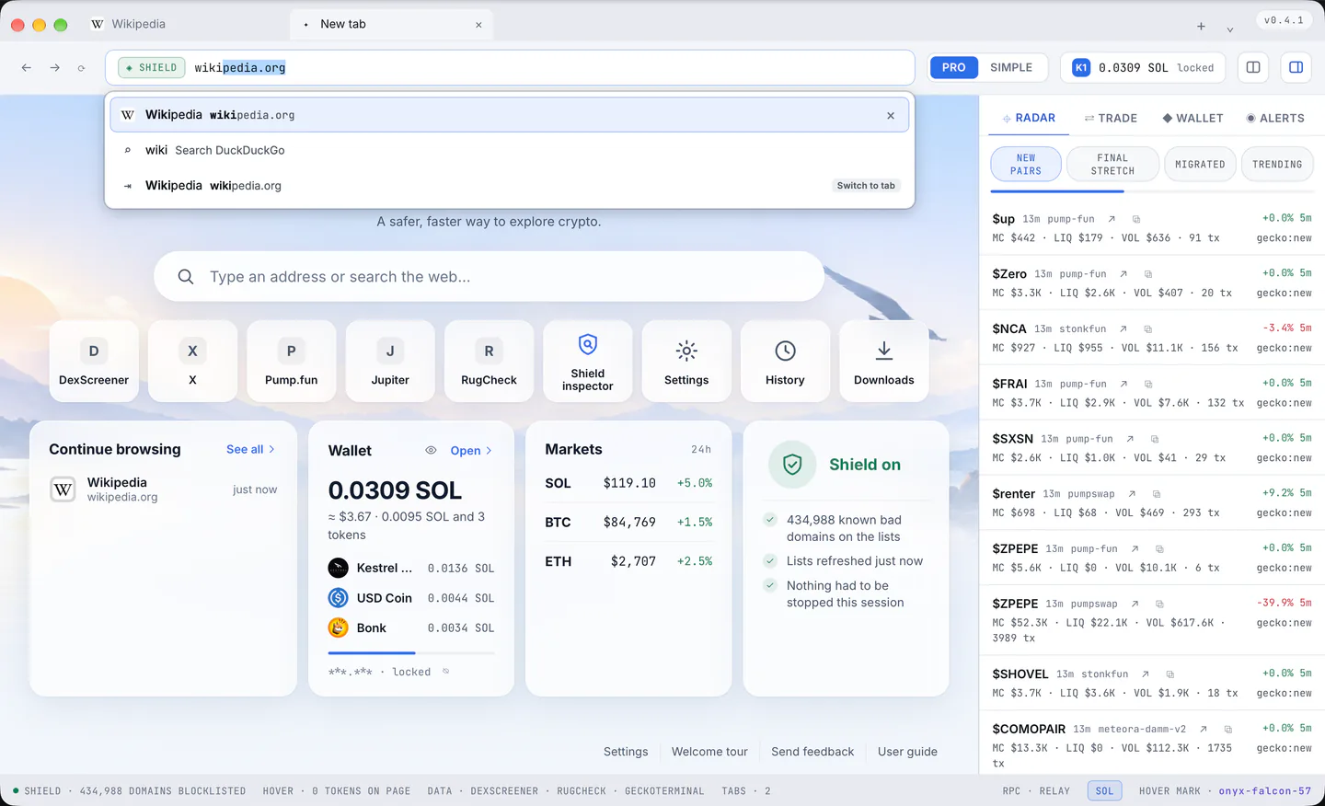
Task: Switch to PRO mode
Action: 954,67
